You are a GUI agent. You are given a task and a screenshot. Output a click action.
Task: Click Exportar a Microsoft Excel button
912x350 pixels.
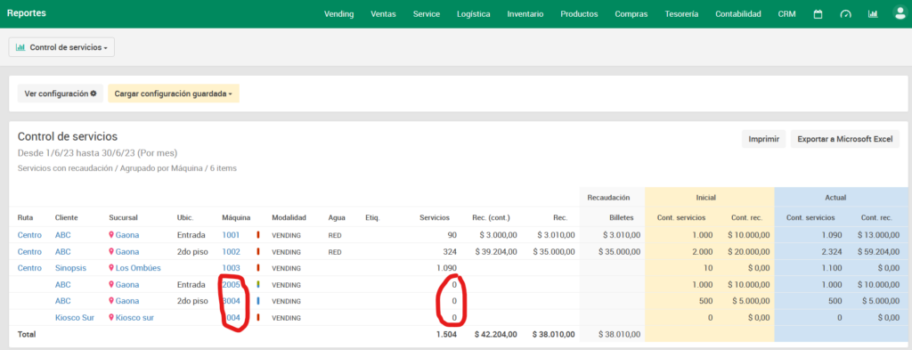pos(845,139)
